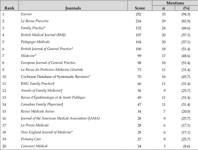Click score 99 for Médecine

click(139, 56)
